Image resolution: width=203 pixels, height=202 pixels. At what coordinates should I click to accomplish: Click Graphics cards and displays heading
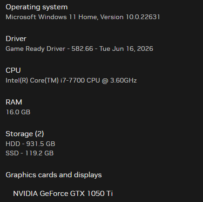[54, 175]
